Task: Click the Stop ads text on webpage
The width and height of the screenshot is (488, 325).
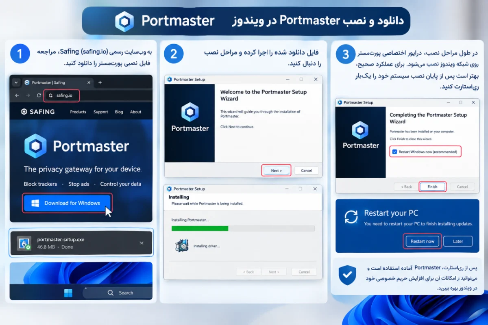Action: click(x=78, y=184)
